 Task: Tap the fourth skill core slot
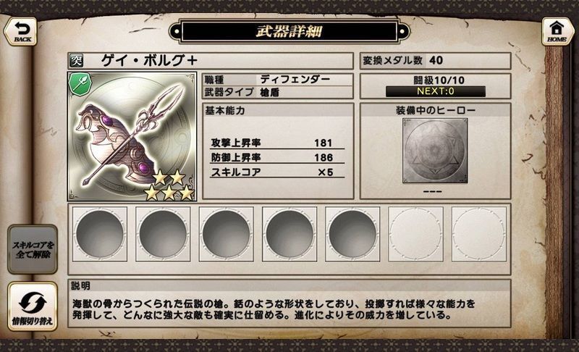point(289,234)
